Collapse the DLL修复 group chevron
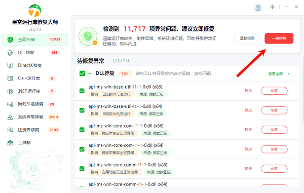 tap(90, 73)
